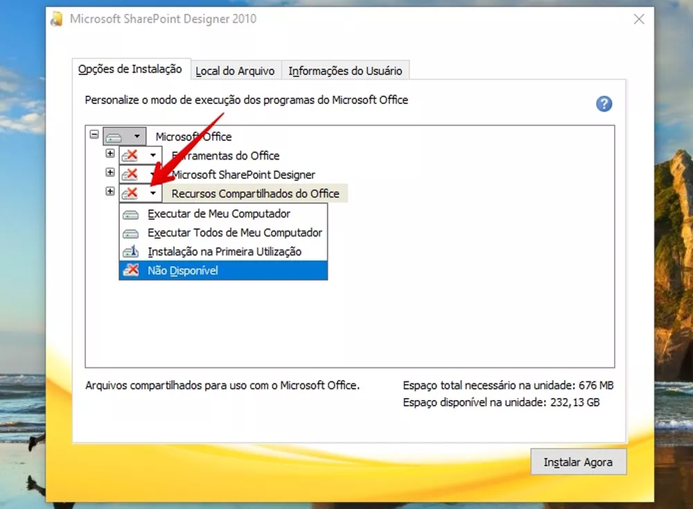Click the red X icon beside Não Disponível
Screen dimensions: 693x509
131,270
